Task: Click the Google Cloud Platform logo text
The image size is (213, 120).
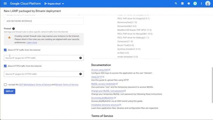Action: [25, 4]
